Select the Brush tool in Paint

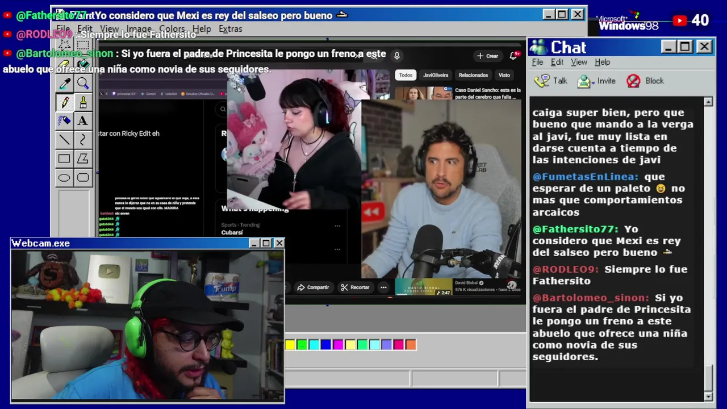point(83,102)
